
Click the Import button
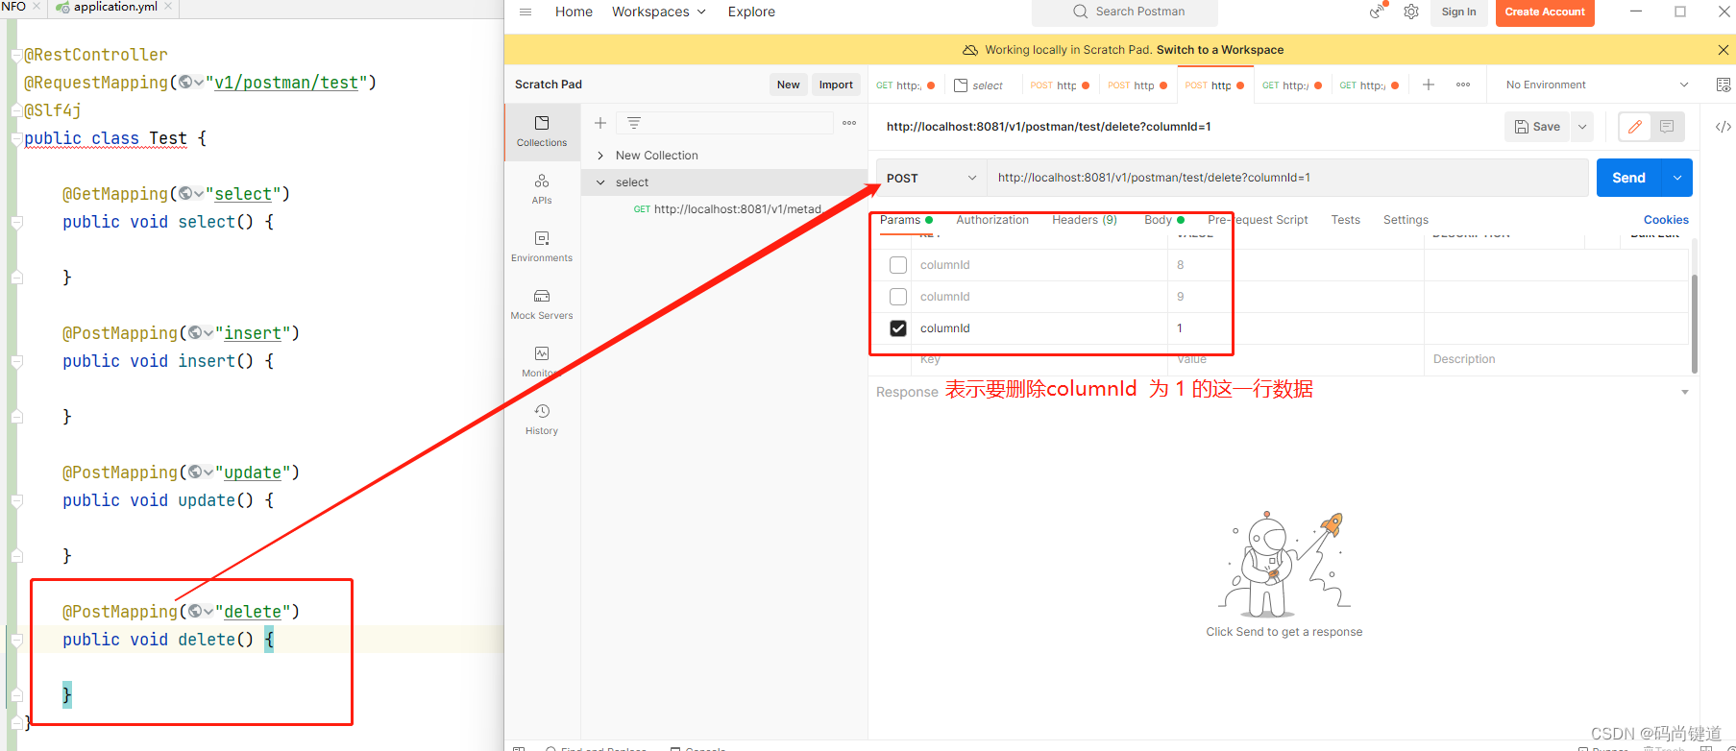click(x=836, y=85)
